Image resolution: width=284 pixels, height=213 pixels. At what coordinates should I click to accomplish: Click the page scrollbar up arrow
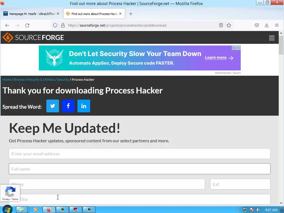coord(281,33)
